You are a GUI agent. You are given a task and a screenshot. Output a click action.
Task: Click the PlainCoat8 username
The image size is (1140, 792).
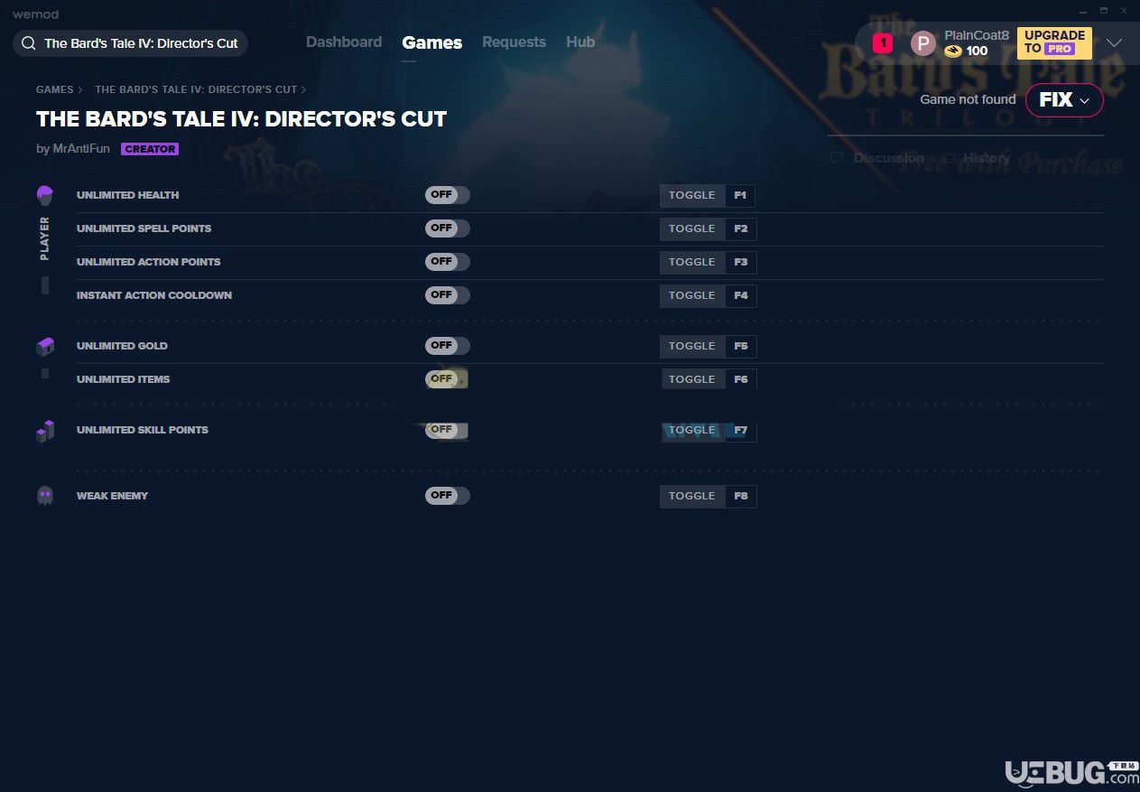tap(977, 35)
